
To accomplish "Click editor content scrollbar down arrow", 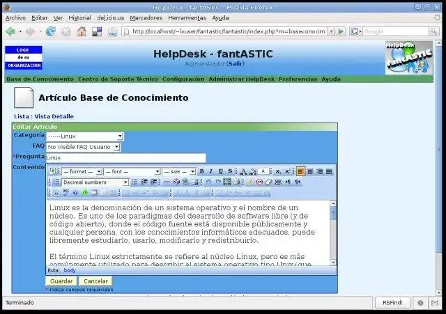I will coord(333,262).
